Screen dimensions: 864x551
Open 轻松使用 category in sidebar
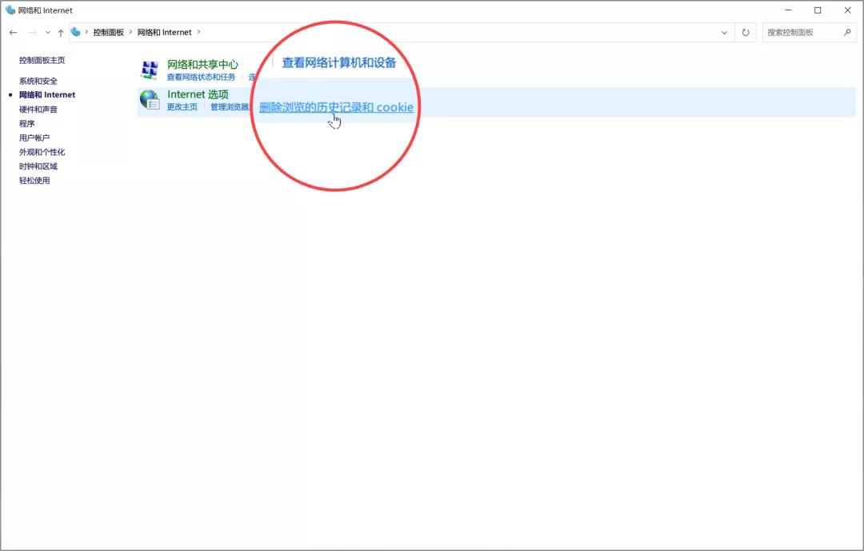coord(34,180)
